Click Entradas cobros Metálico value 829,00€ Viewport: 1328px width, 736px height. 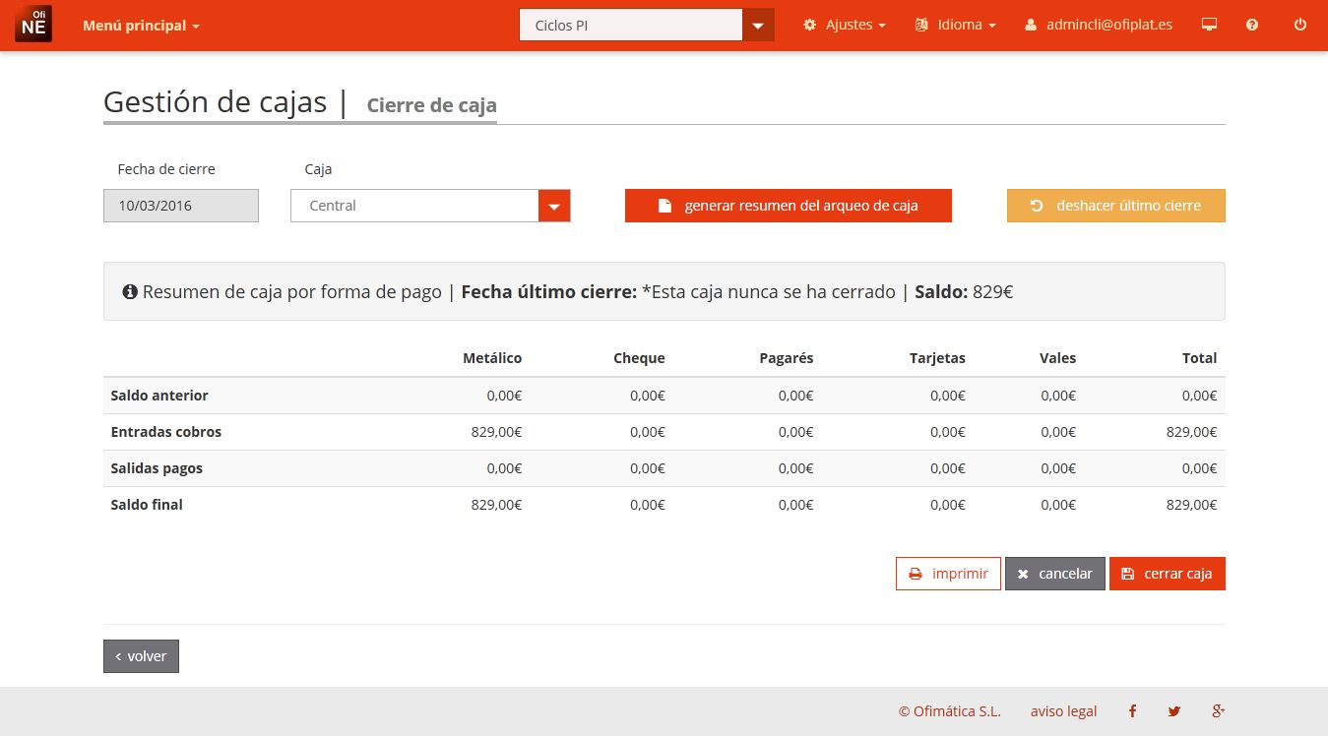496,432
